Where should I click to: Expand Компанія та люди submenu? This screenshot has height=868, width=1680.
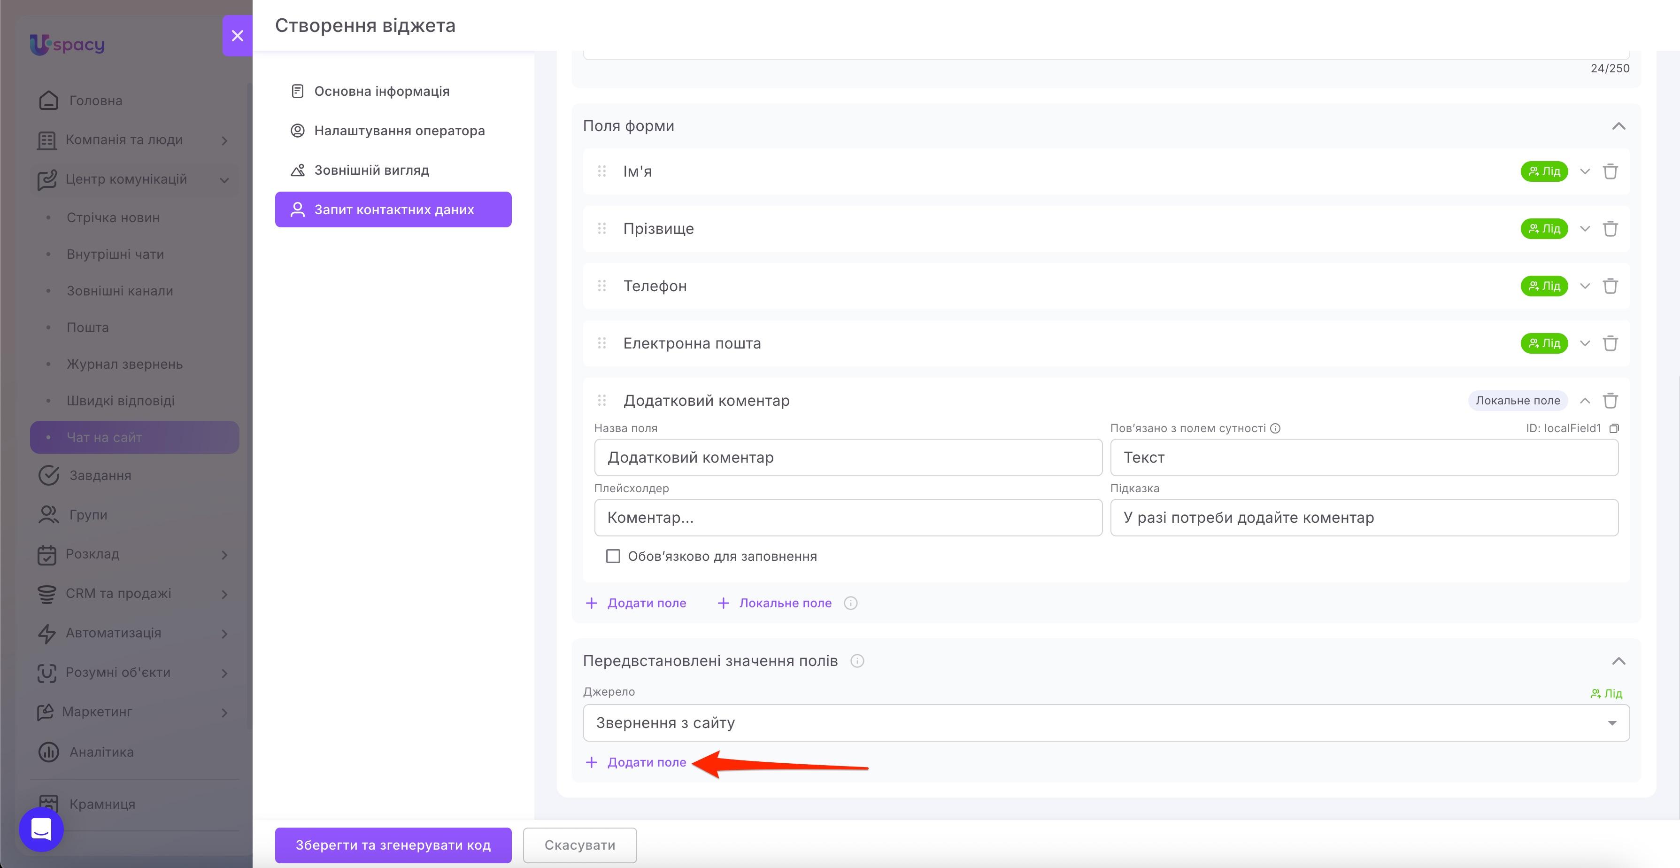pyautogui.click(x=224, y=140)
